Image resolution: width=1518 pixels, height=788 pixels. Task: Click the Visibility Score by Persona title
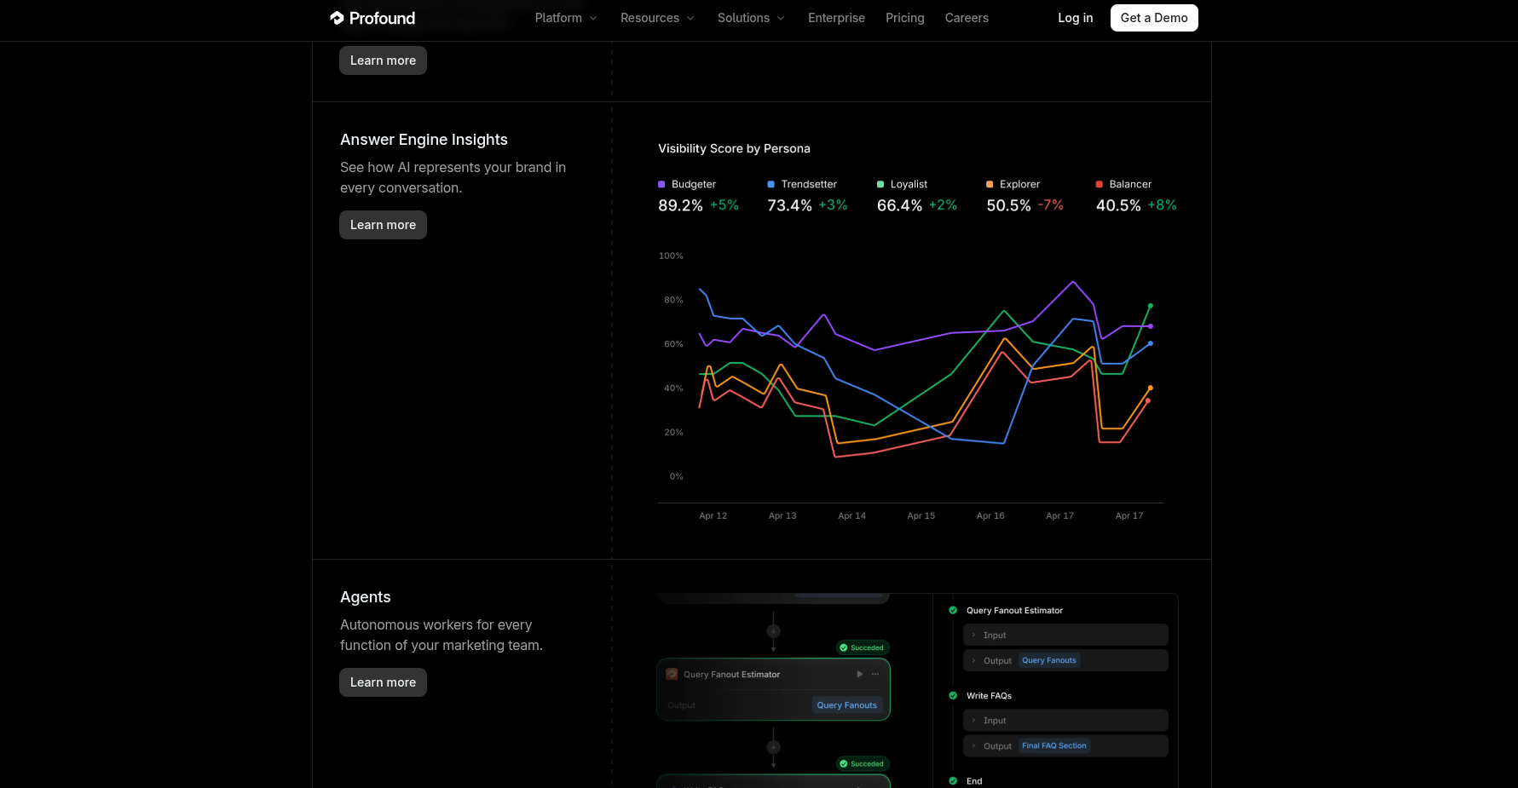tap(734, 148)
